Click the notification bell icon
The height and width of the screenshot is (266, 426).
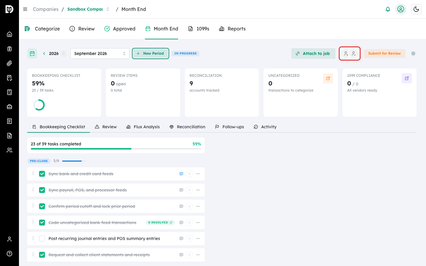tap(388, 9)
